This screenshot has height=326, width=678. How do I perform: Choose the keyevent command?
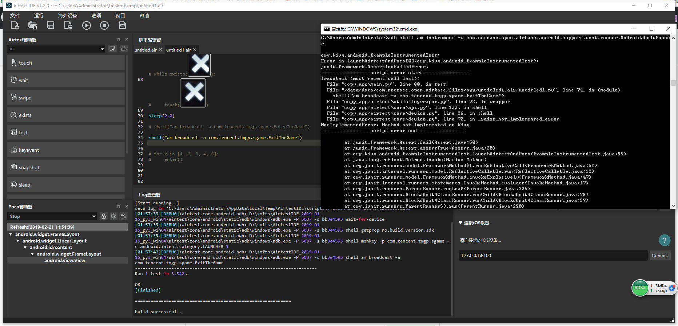pyautogui.click(x=66, y=150)
